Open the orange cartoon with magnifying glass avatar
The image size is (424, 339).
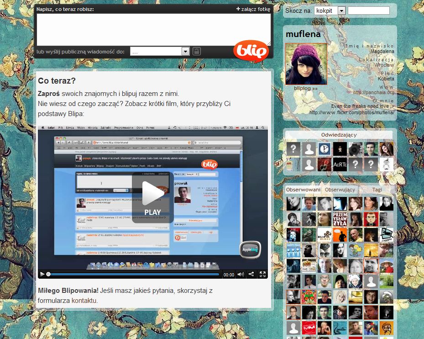click(x=387, y=328)
